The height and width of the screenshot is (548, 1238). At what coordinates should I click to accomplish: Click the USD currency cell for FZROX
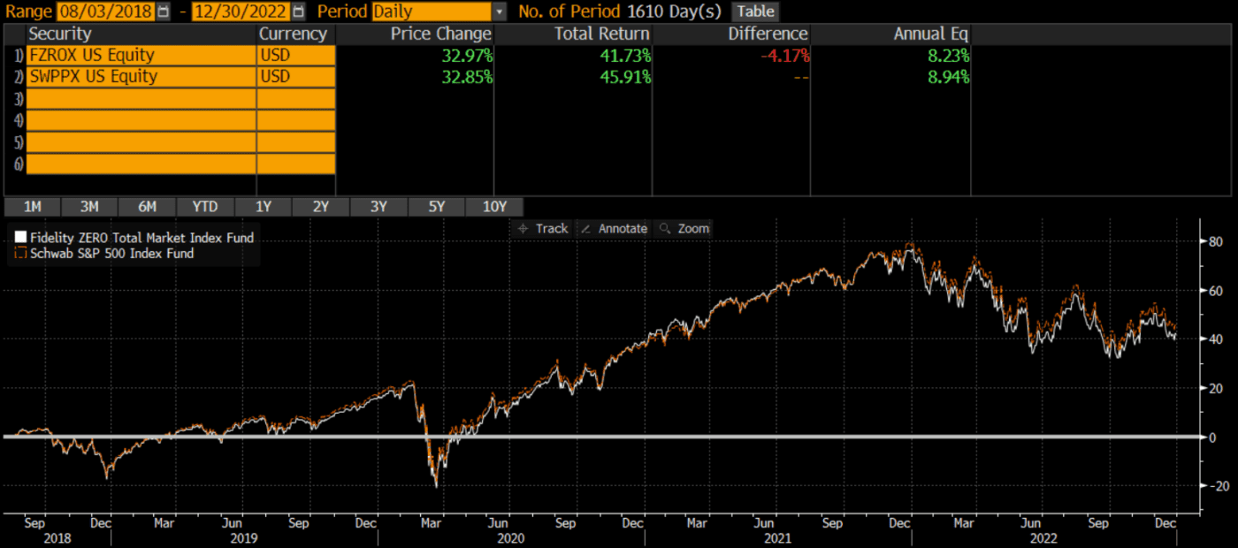point(296,56)
